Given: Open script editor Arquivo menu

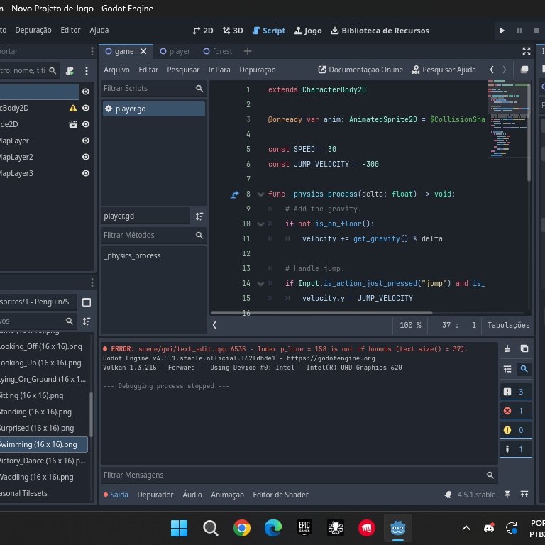Looking at the screenshot, I should 116,70.
